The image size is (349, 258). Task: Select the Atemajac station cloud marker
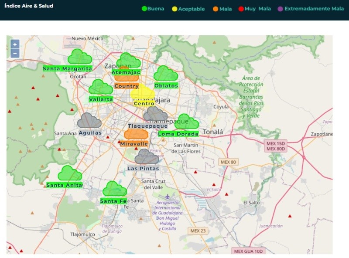click(129, 61)
